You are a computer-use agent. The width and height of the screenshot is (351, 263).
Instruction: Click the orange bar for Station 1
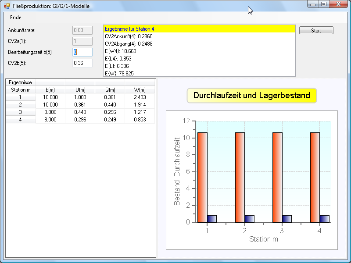click(x=202, y=177)
